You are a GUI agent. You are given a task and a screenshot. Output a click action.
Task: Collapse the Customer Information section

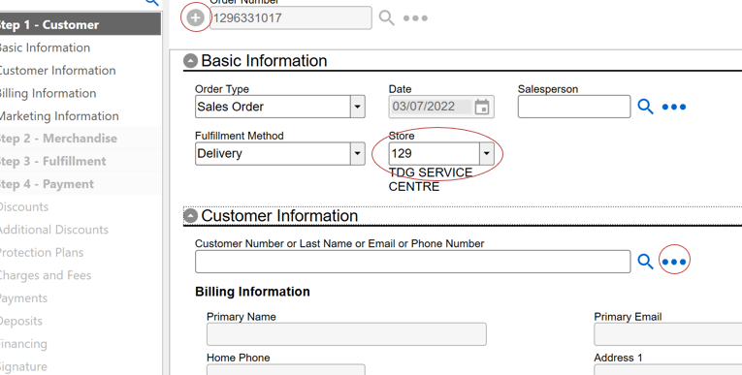click(x=190, y=216)
